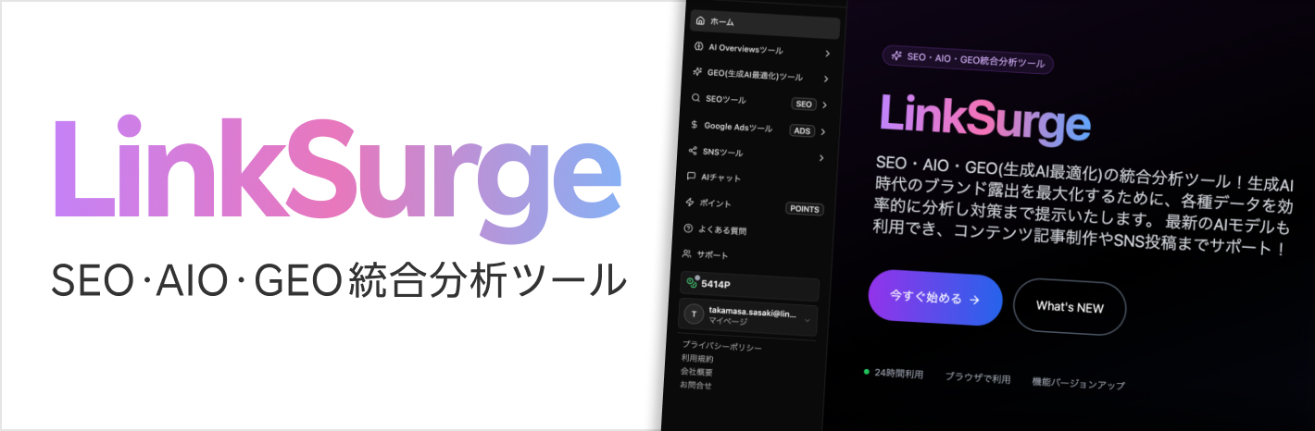Expand the AI Overviews tool submenu chevron
The width and height of the screenshot is (1315, 431).
pyautogui.click(x=827, y=54)
